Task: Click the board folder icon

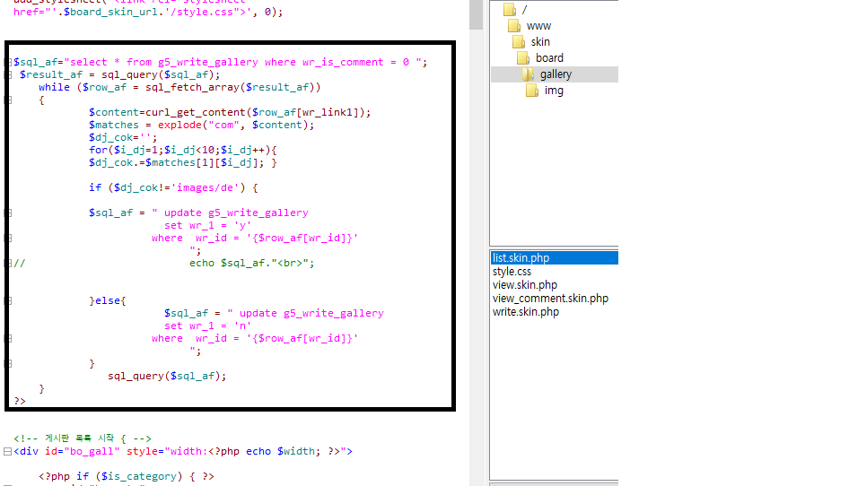Action: pos(524,58)
